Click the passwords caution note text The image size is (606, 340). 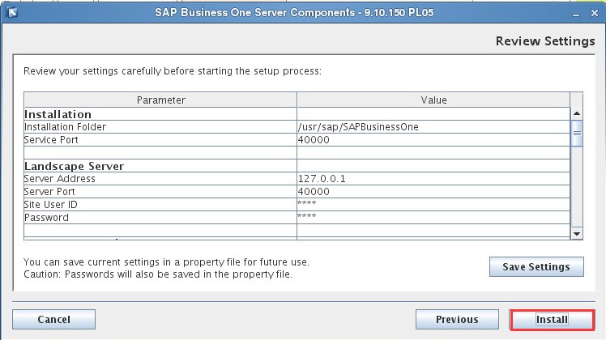158,274
